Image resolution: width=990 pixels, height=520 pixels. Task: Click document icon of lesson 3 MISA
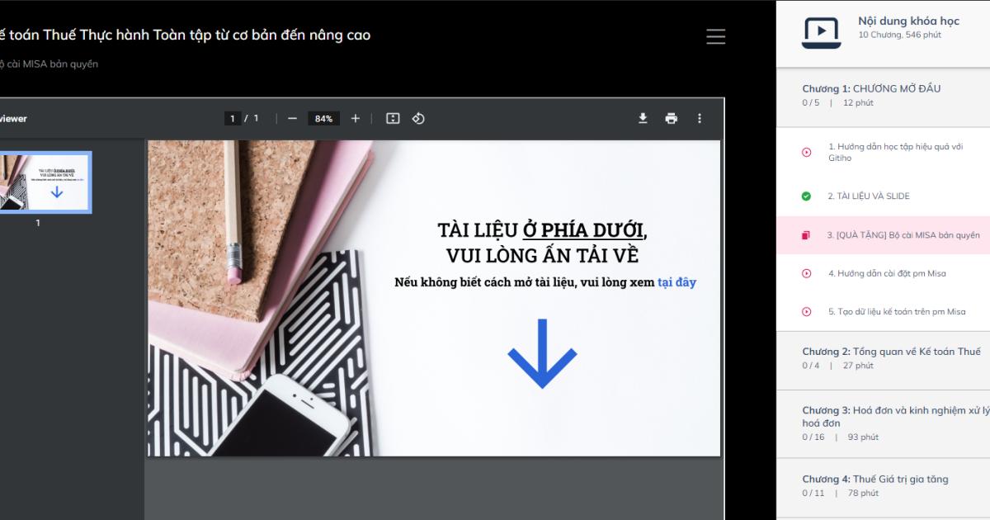pos(806,235)
